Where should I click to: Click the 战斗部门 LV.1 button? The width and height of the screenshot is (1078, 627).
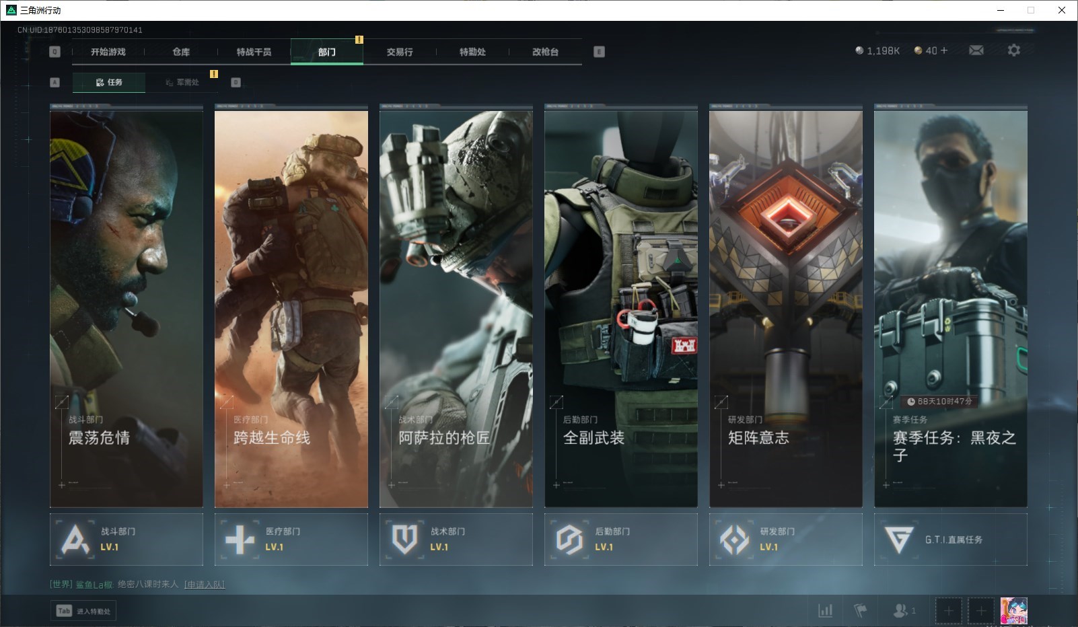pyautogui.click(x=127, y=540)
